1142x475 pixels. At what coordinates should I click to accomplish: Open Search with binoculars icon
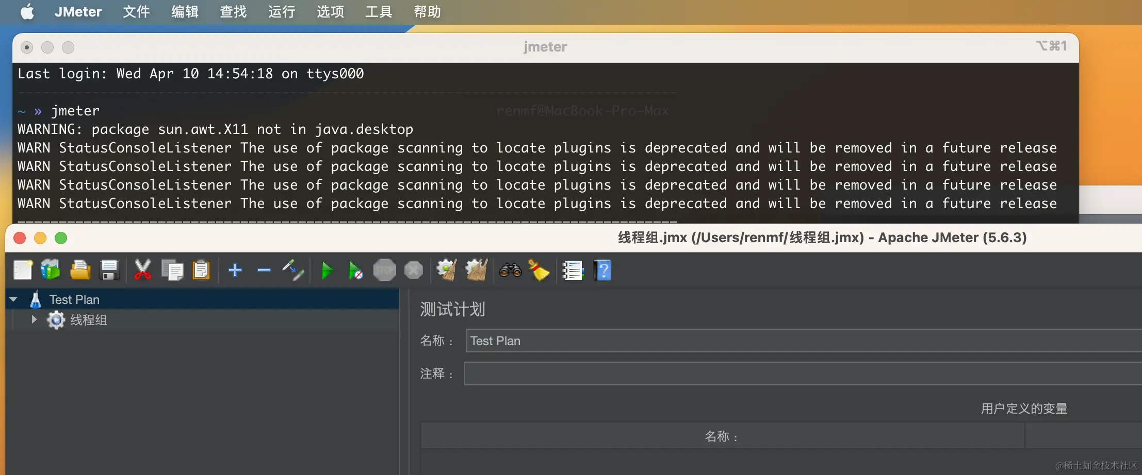point(511,270)
